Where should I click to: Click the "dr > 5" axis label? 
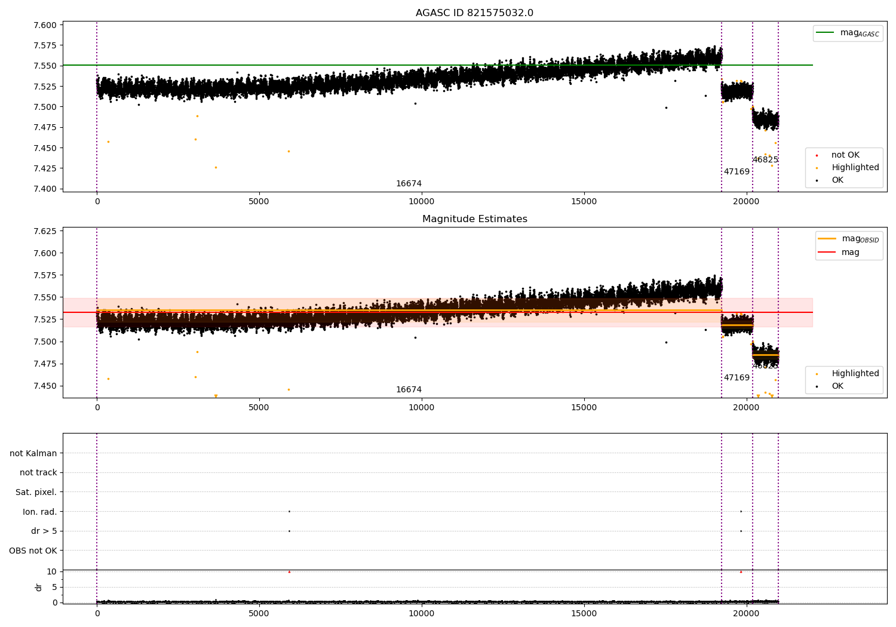tap(44, 531)
